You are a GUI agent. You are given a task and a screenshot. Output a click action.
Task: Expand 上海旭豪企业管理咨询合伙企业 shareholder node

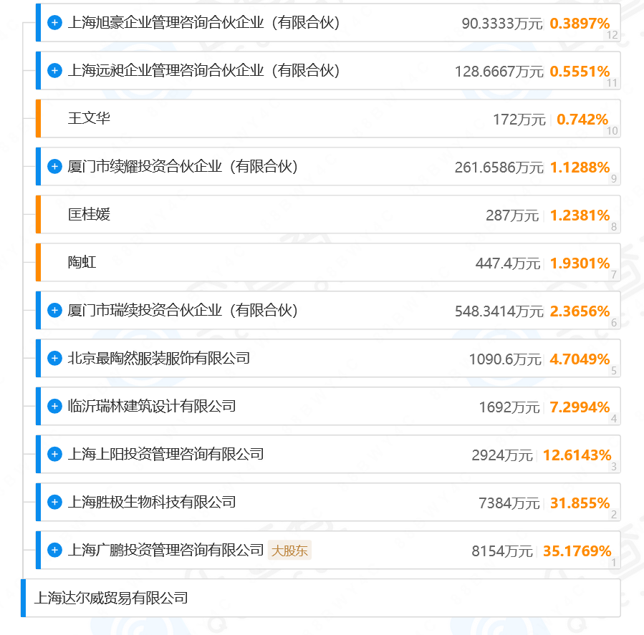point(54,23)
